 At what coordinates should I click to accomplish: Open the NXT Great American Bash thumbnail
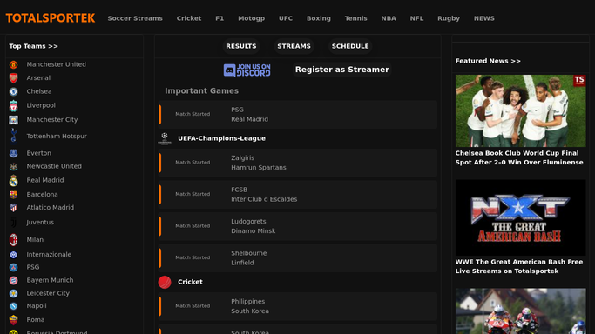coord(520,217)
